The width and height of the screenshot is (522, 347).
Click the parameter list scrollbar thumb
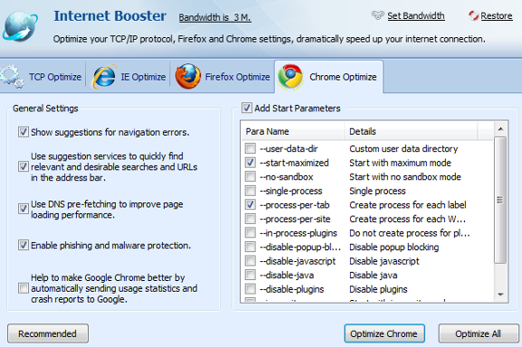pos(500,200)
